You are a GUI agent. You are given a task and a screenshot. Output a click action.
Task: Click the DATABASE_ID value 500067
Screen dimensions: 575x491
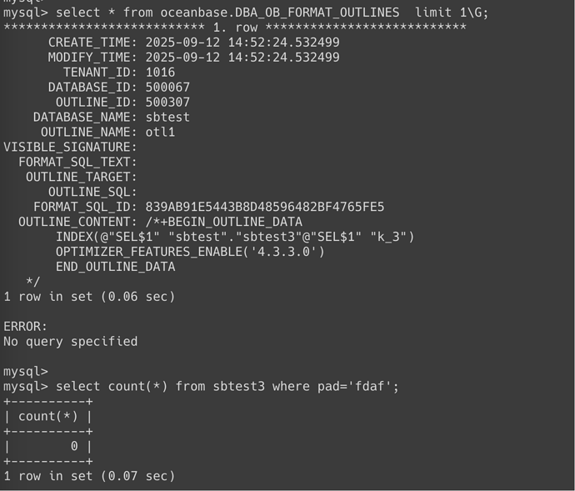tap(167, 88)
